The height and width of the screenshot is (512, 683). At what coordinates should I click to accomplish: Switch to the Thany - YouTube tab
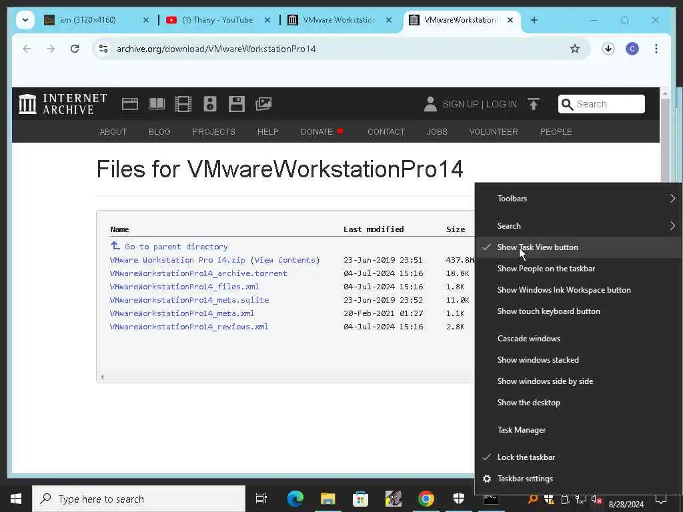click(217, 20)
